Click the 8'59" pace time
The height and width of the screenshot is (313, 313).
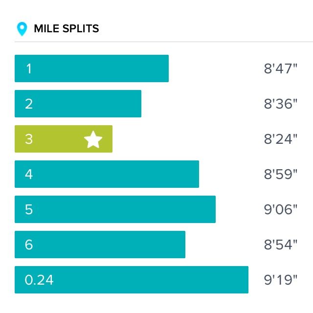coord(281,174)
